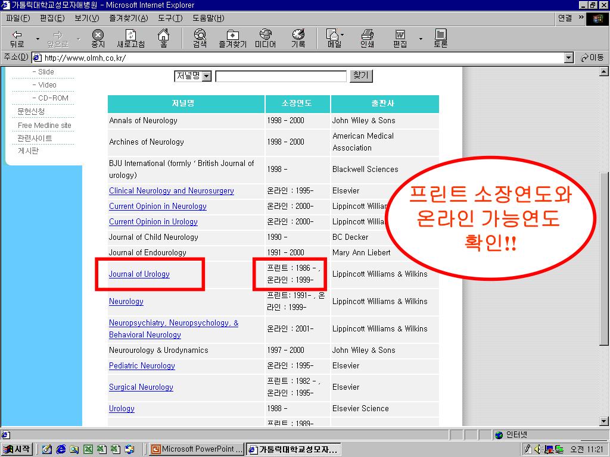This screenshot has height=457, width=610.
Task: Open Clinical Neurology and Neurosurgery link
Action: [172, 191]
